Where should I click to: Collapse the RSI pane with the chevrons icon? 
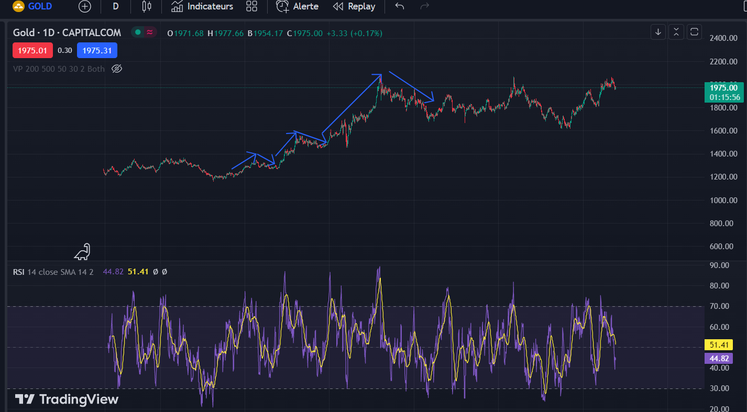pyautogui.click(x=676, y=32)
